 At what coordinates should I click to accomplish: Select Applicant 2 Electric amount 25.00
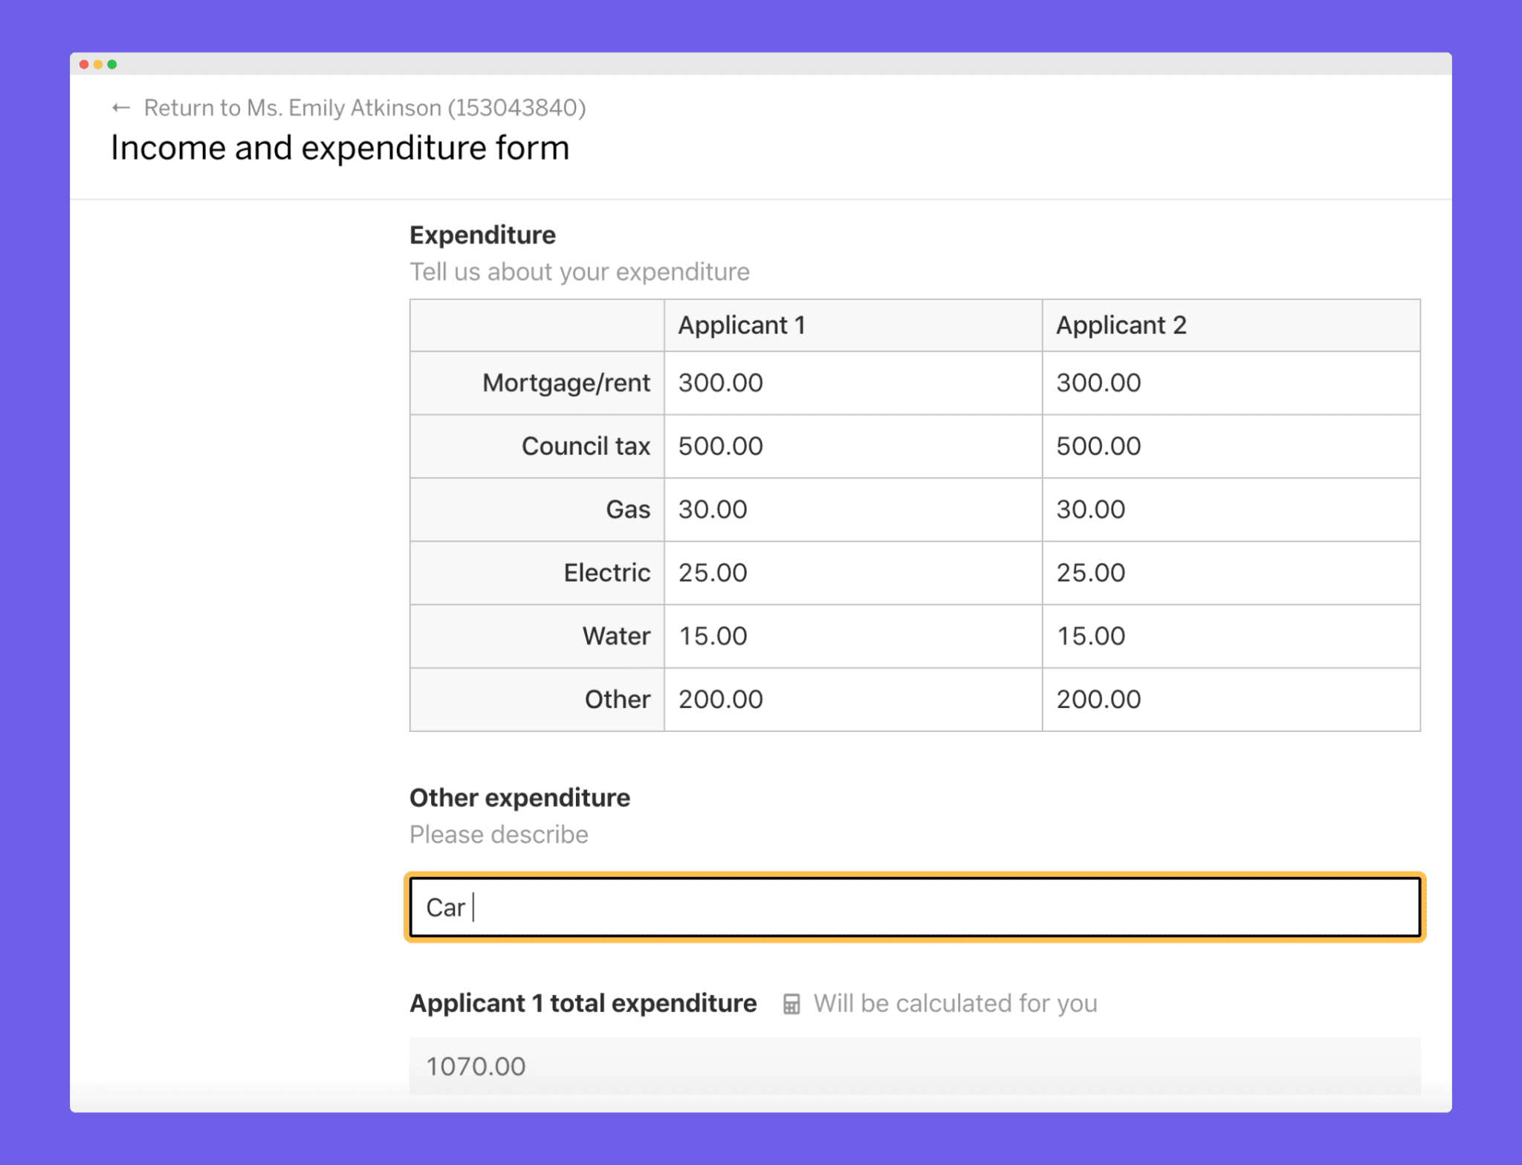tap(1090, 573)
